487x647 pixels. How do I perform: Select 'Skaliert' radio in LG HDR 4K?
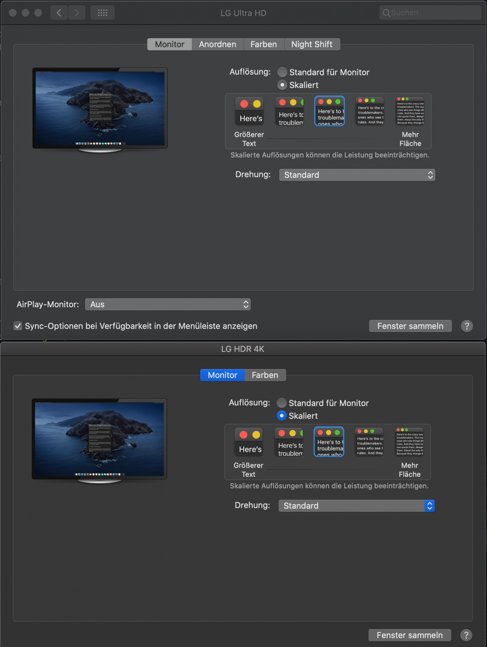(x=282, y=416)
